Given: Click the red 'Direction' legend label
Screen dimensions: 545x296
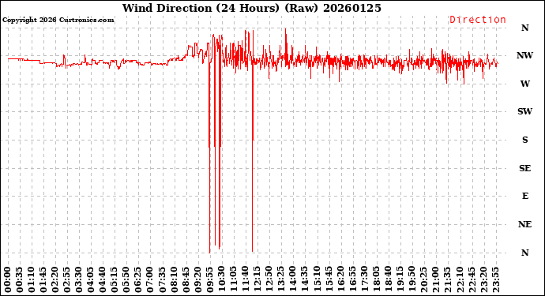Looking at the screenshot, I should pos(478,20).
